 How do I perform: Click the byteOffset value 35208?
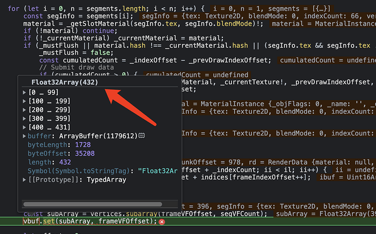pyautogui.click(x=84, y=153)
